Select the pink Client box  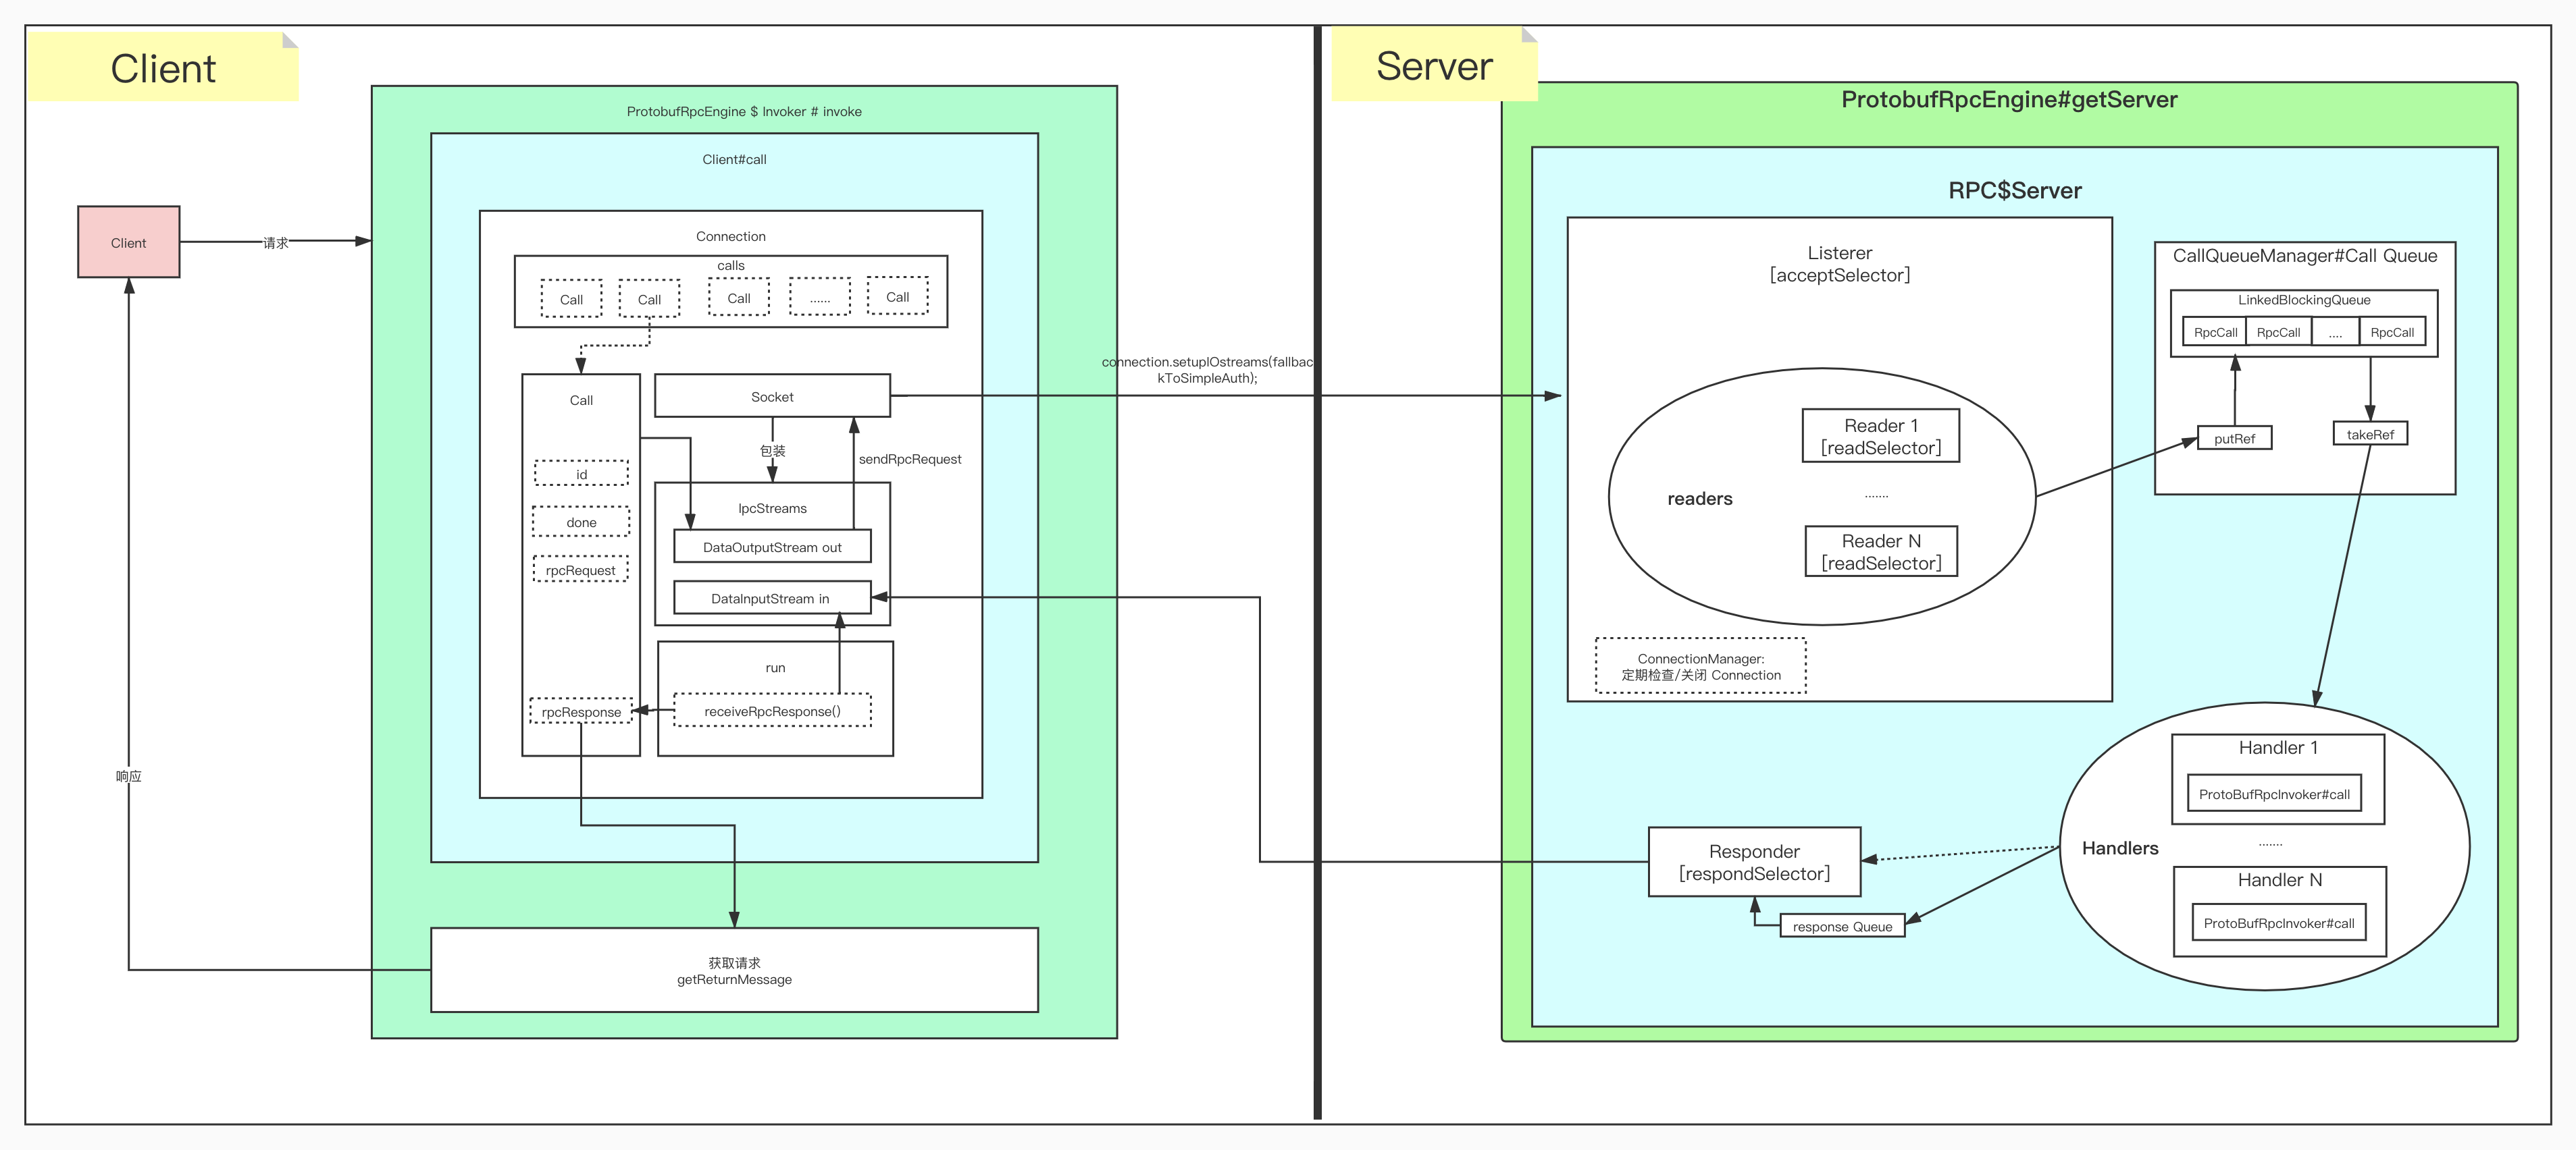click(129, 242)
